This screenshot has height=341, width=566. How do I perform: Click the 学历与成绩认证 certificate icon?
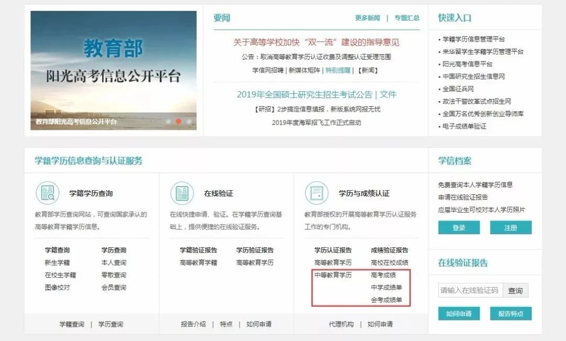pyautogui.click(x=317, y=193)
